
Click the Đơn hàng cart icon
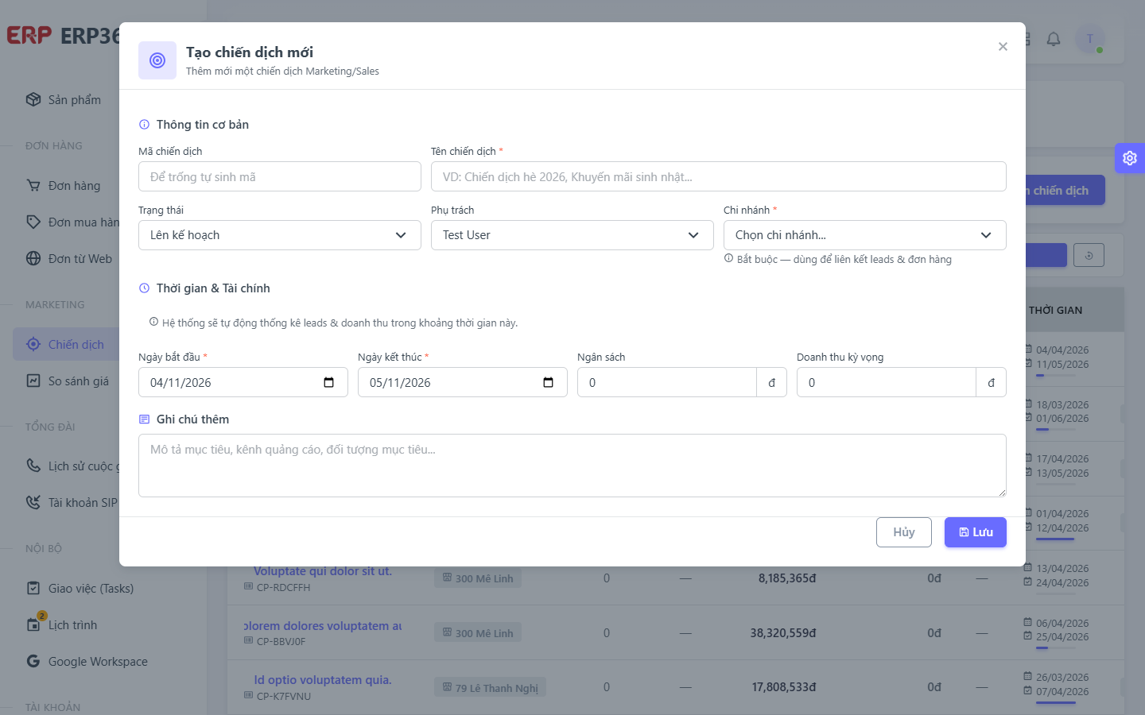point(33,185)
